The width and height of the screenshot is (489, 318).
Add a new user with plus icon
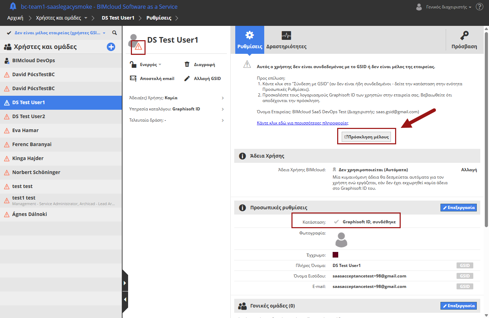(x=111, y=47)
